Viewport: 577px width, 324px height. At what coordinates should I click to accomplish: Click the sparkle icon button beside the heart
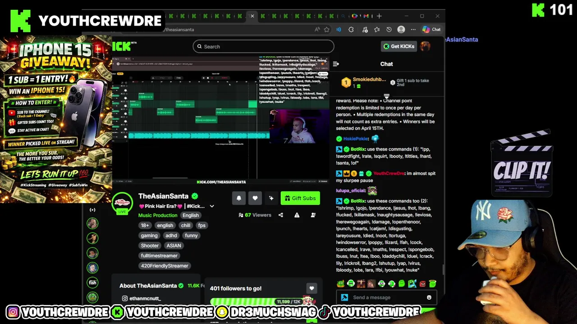271,198
